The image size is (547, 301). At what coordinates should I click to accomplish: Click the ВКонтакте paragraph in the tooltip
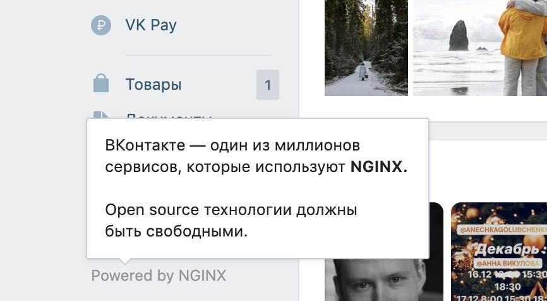[256, 156]
